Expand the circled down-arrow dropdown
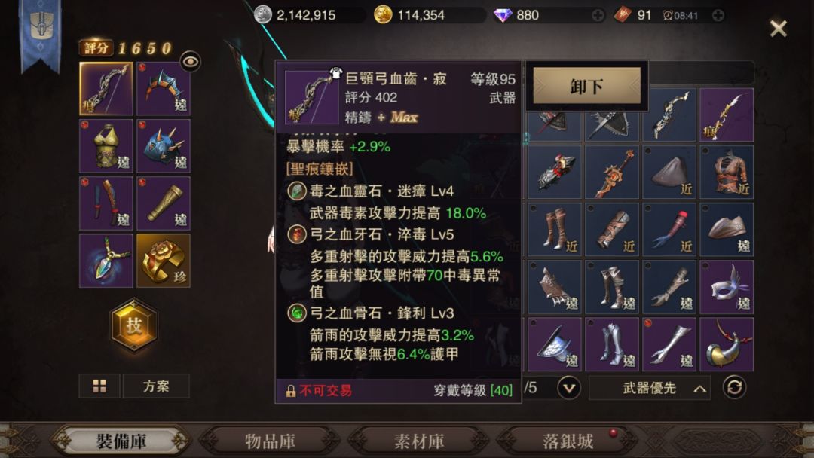The width and height of the screenshot is (814, 458). coord(568,388)
